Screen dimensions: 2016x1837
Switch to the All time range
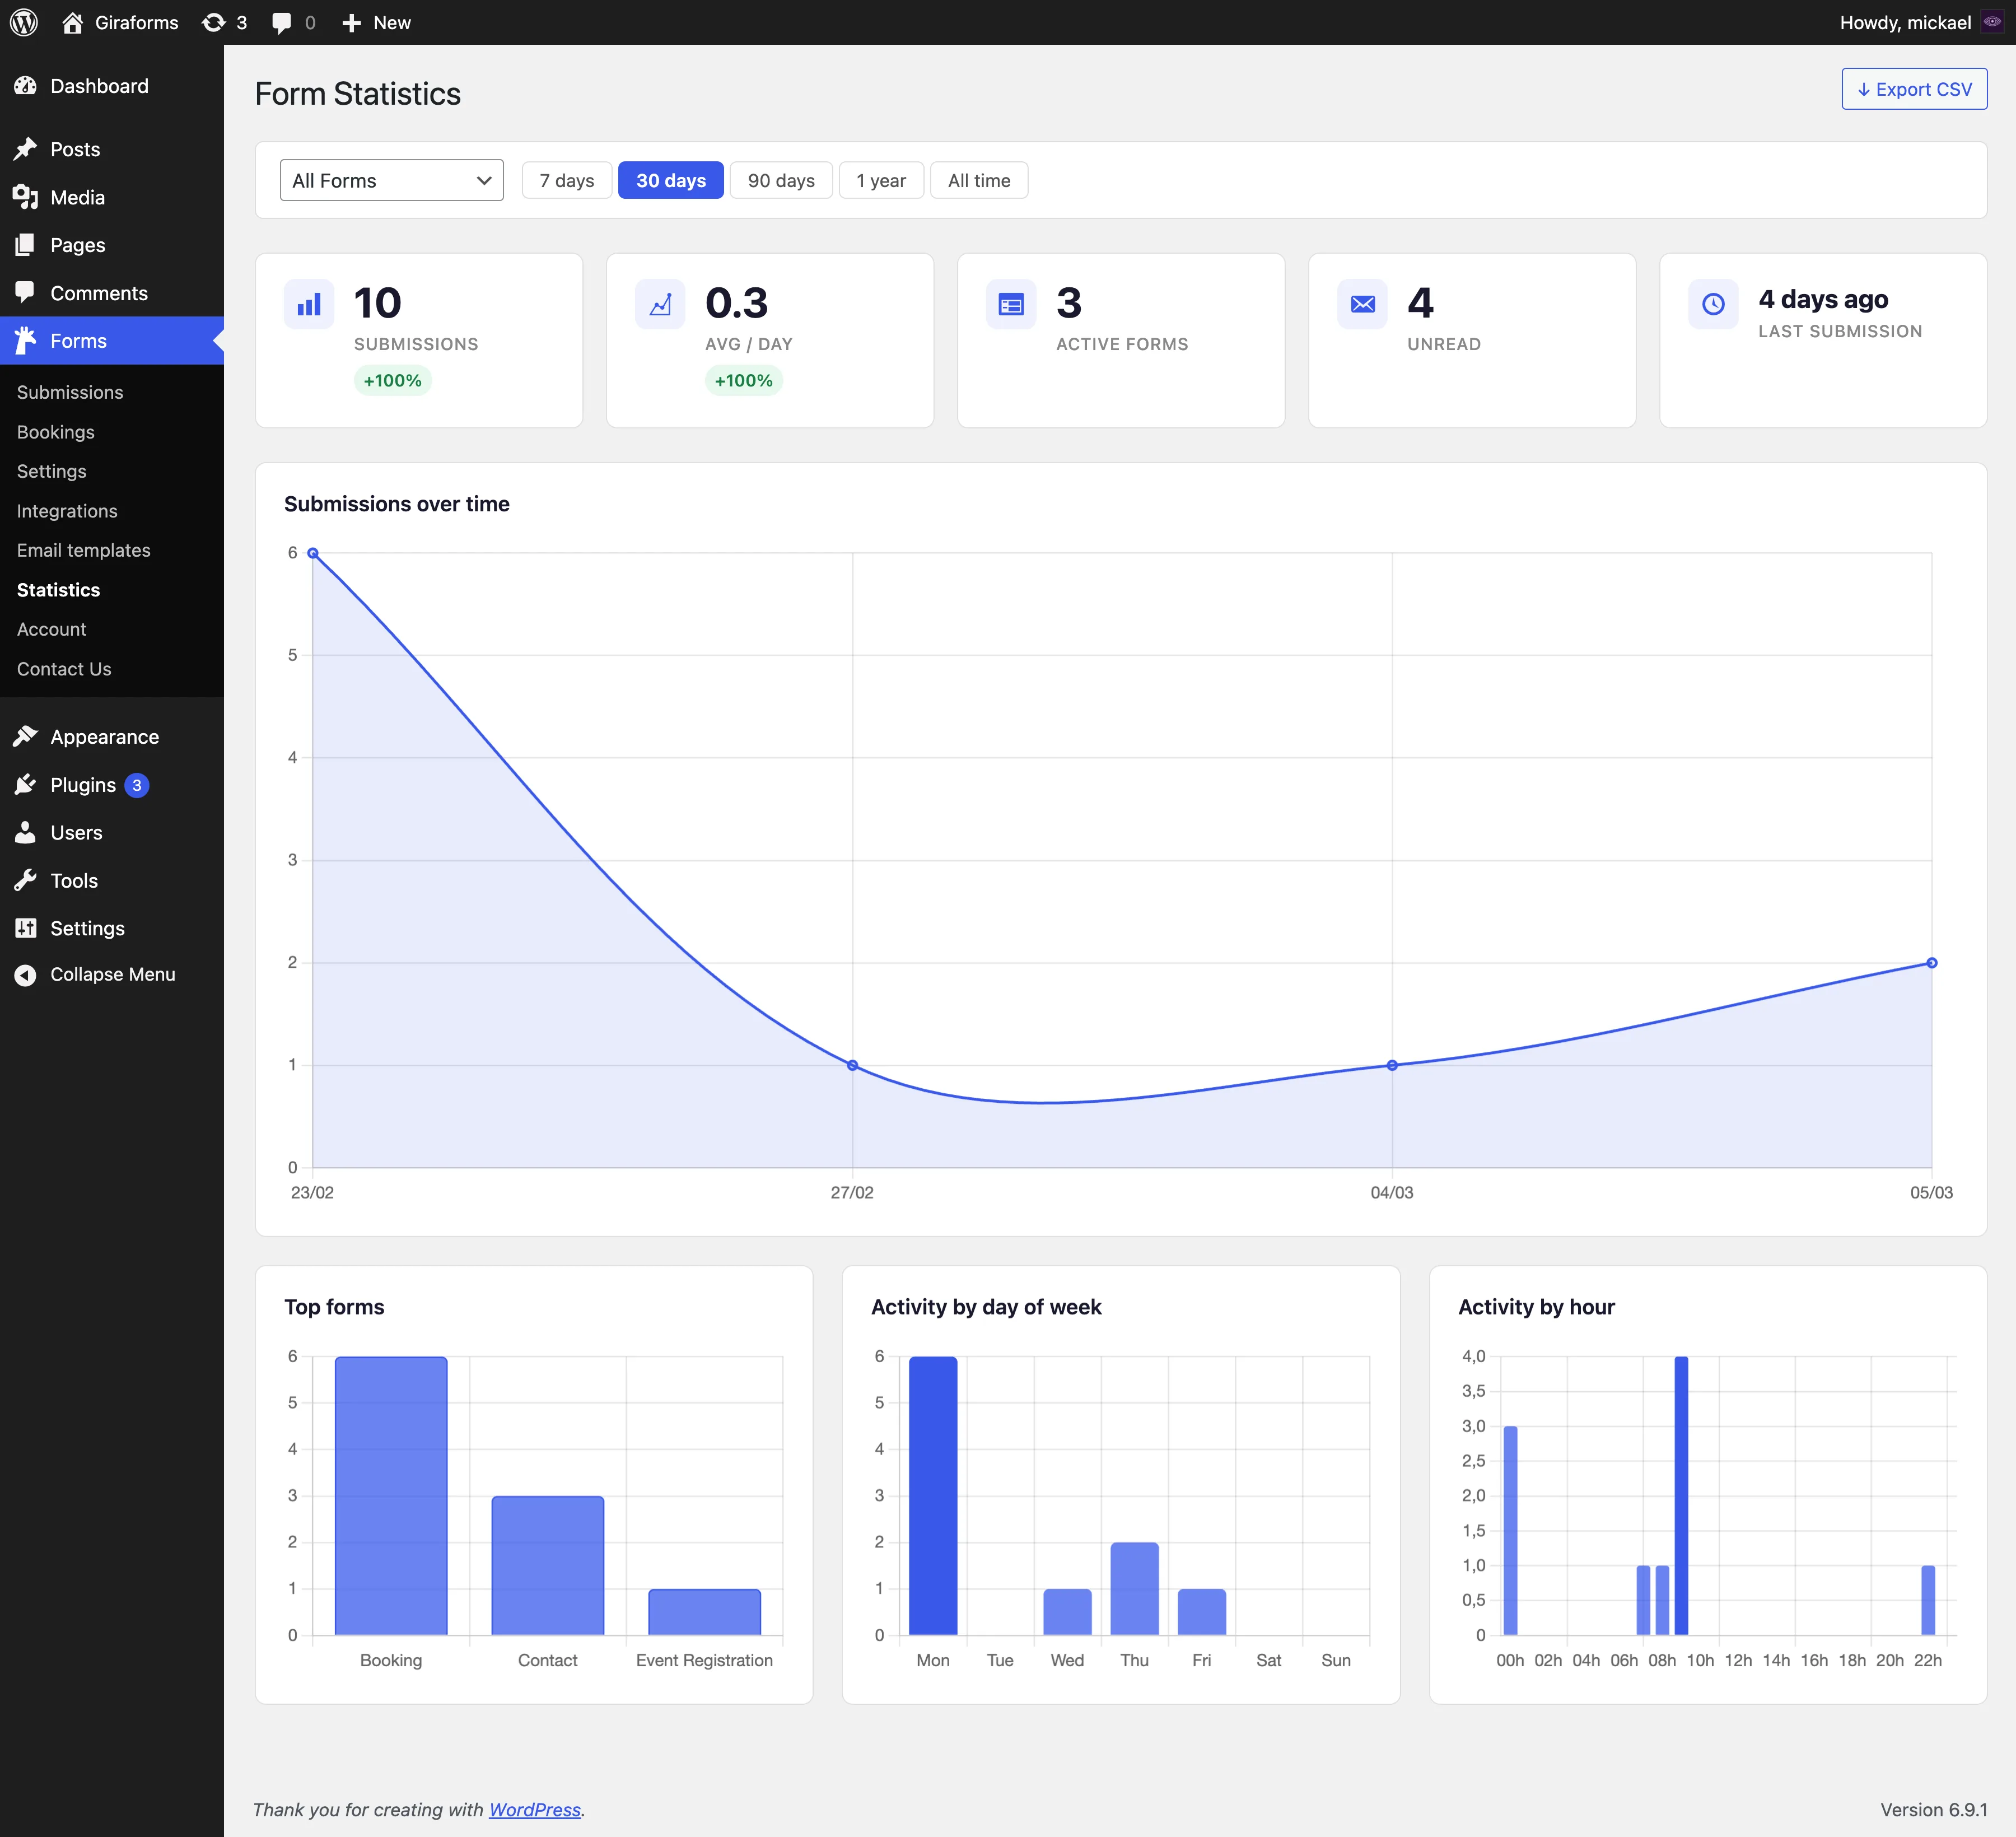pos(978,180)
